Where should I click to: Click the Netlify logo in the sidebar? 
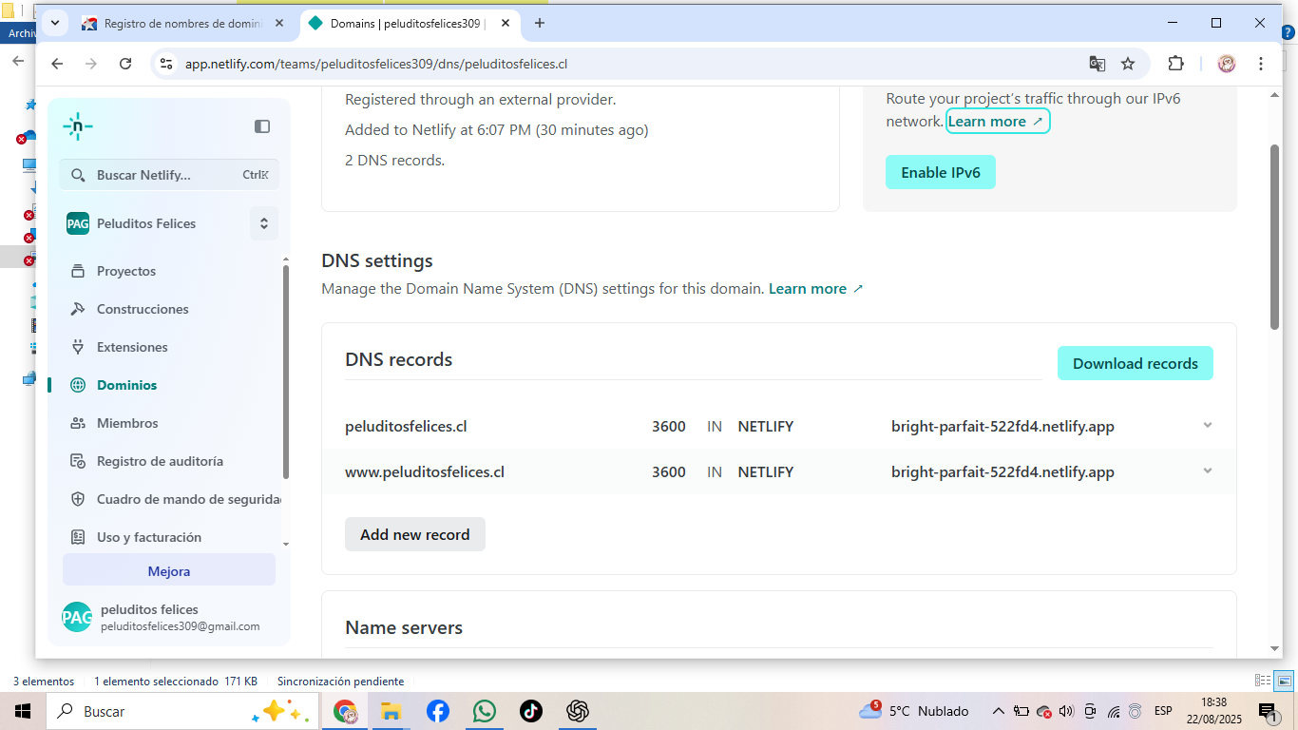(x=78, y=126)
